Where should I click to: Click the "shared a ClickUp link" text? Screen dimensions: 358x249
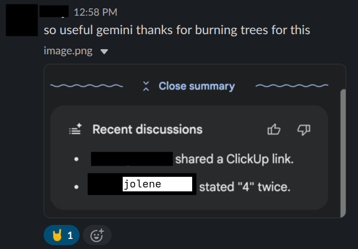click(234, 159)
